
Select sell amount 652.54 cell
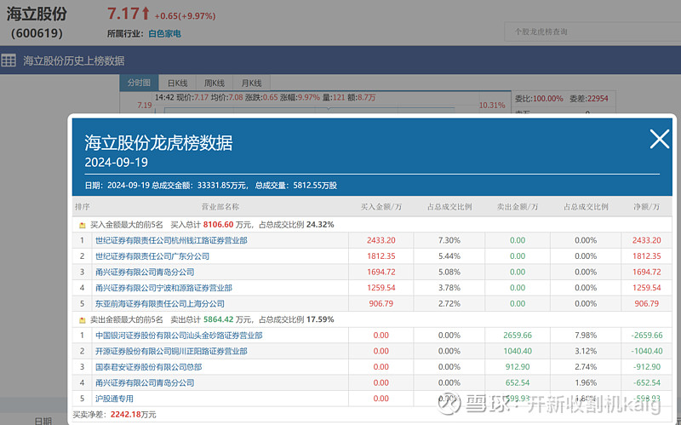coord(518,383)
